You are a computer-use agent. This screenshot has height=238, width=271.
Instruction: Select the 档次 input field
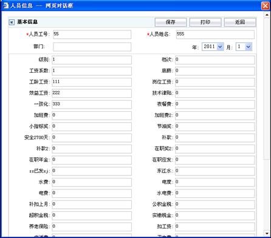[215, 60]
